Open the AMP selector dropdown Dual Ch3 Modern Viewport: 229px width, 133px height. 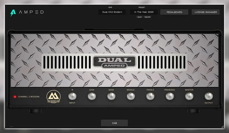click(112, 12)
